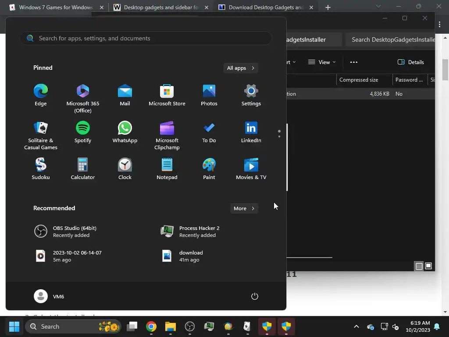Open Settings from the Start menu

pyautogui.click(x=251, y=95)
